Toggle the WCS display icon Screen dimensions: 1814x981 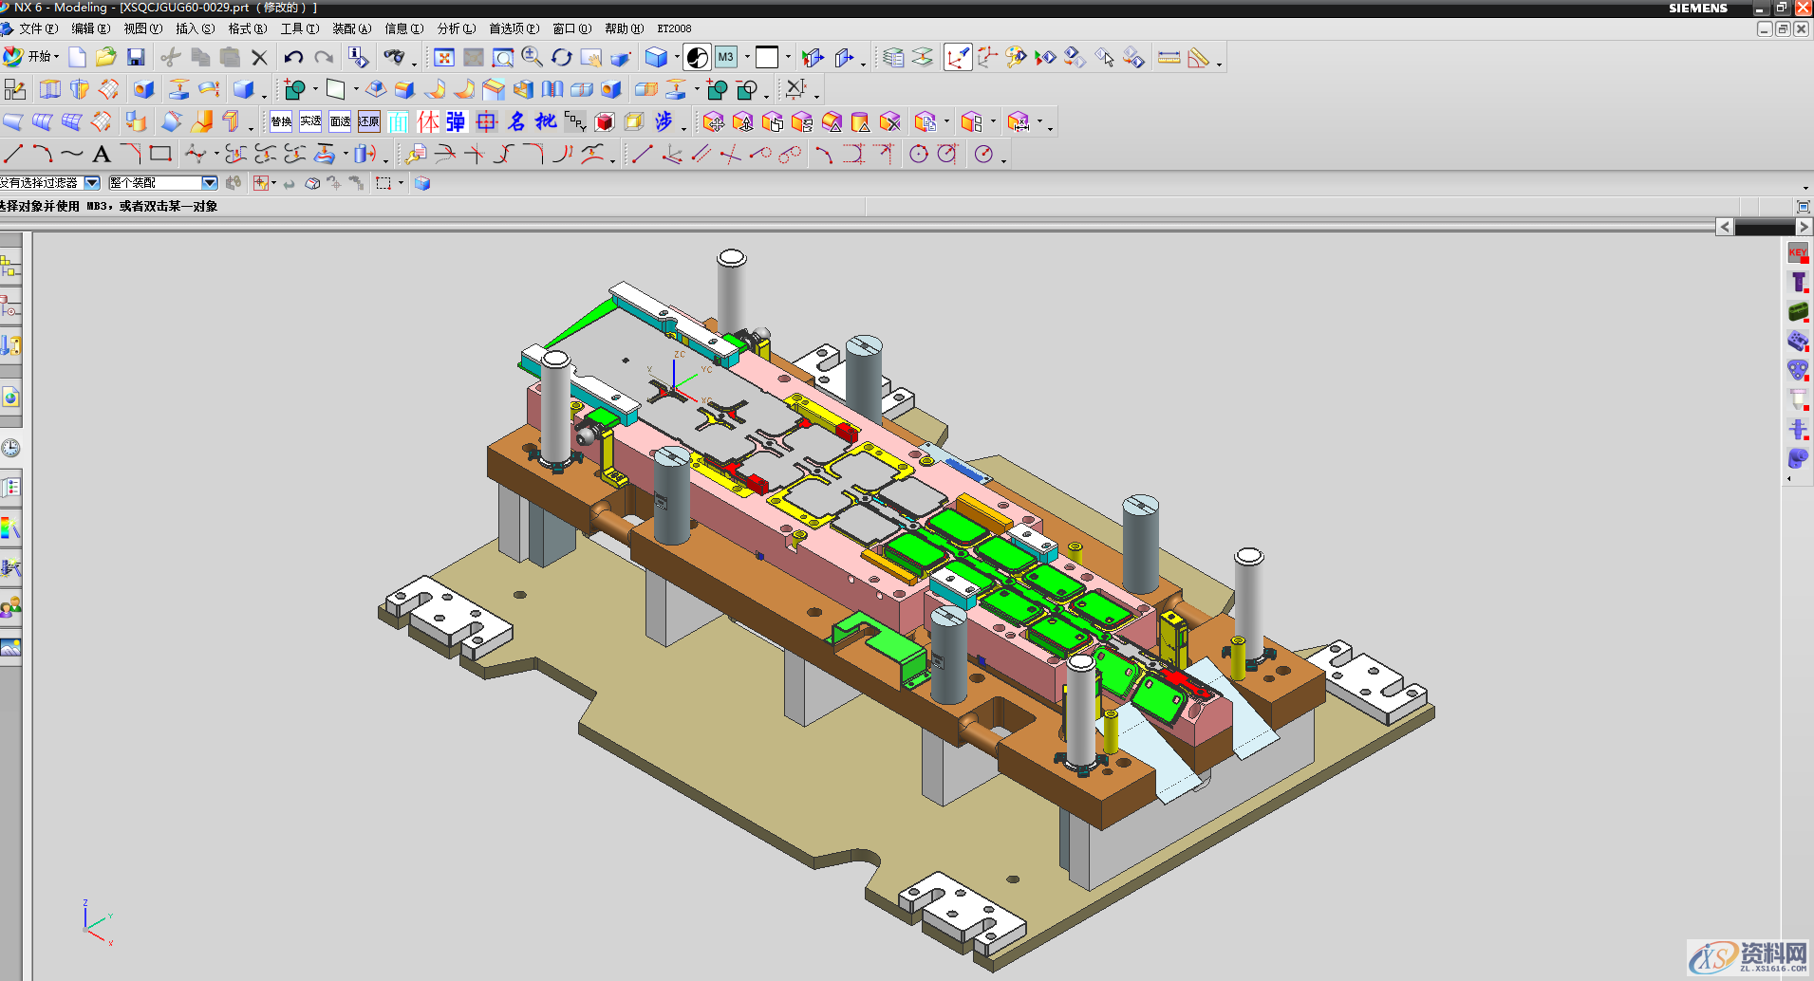958,58
